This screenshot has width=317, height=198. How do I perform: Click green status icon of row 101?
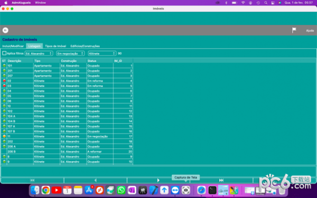click(x=4, y=65)
